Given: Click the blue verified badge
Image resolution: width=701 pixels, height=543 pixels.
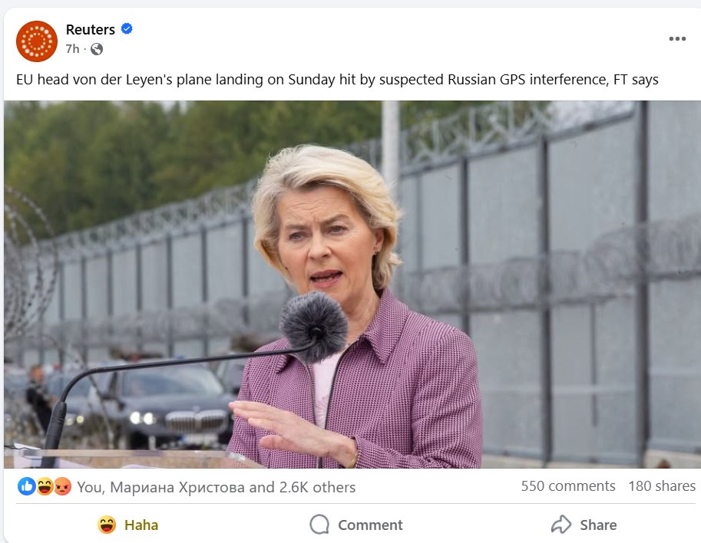Looking at the screenshot, I should click(x=127, y=29).
